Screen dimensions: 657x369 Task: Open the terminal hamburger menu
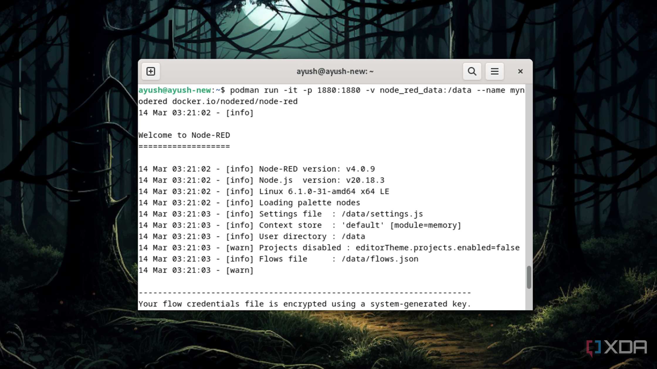(495, 71)
